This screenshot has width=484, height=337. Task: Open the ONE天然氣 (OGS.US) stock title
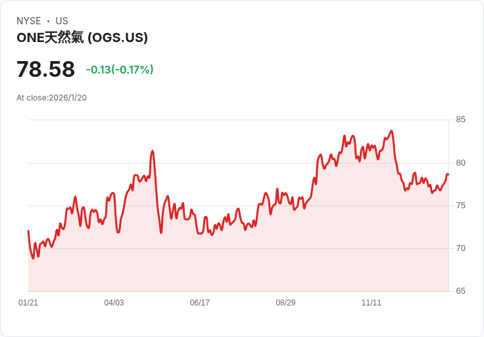pyautogui.click(x=82, y=37)
